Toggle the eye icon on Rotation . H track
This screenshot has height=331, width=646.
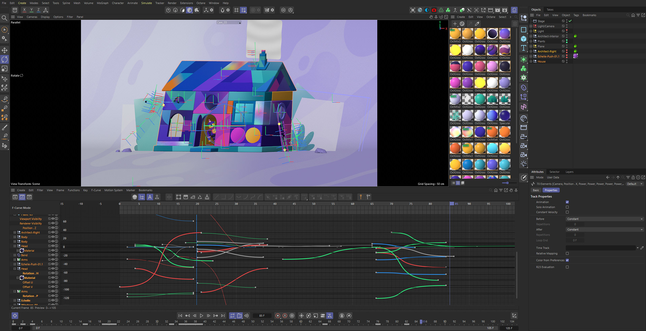tap(53, 273)
